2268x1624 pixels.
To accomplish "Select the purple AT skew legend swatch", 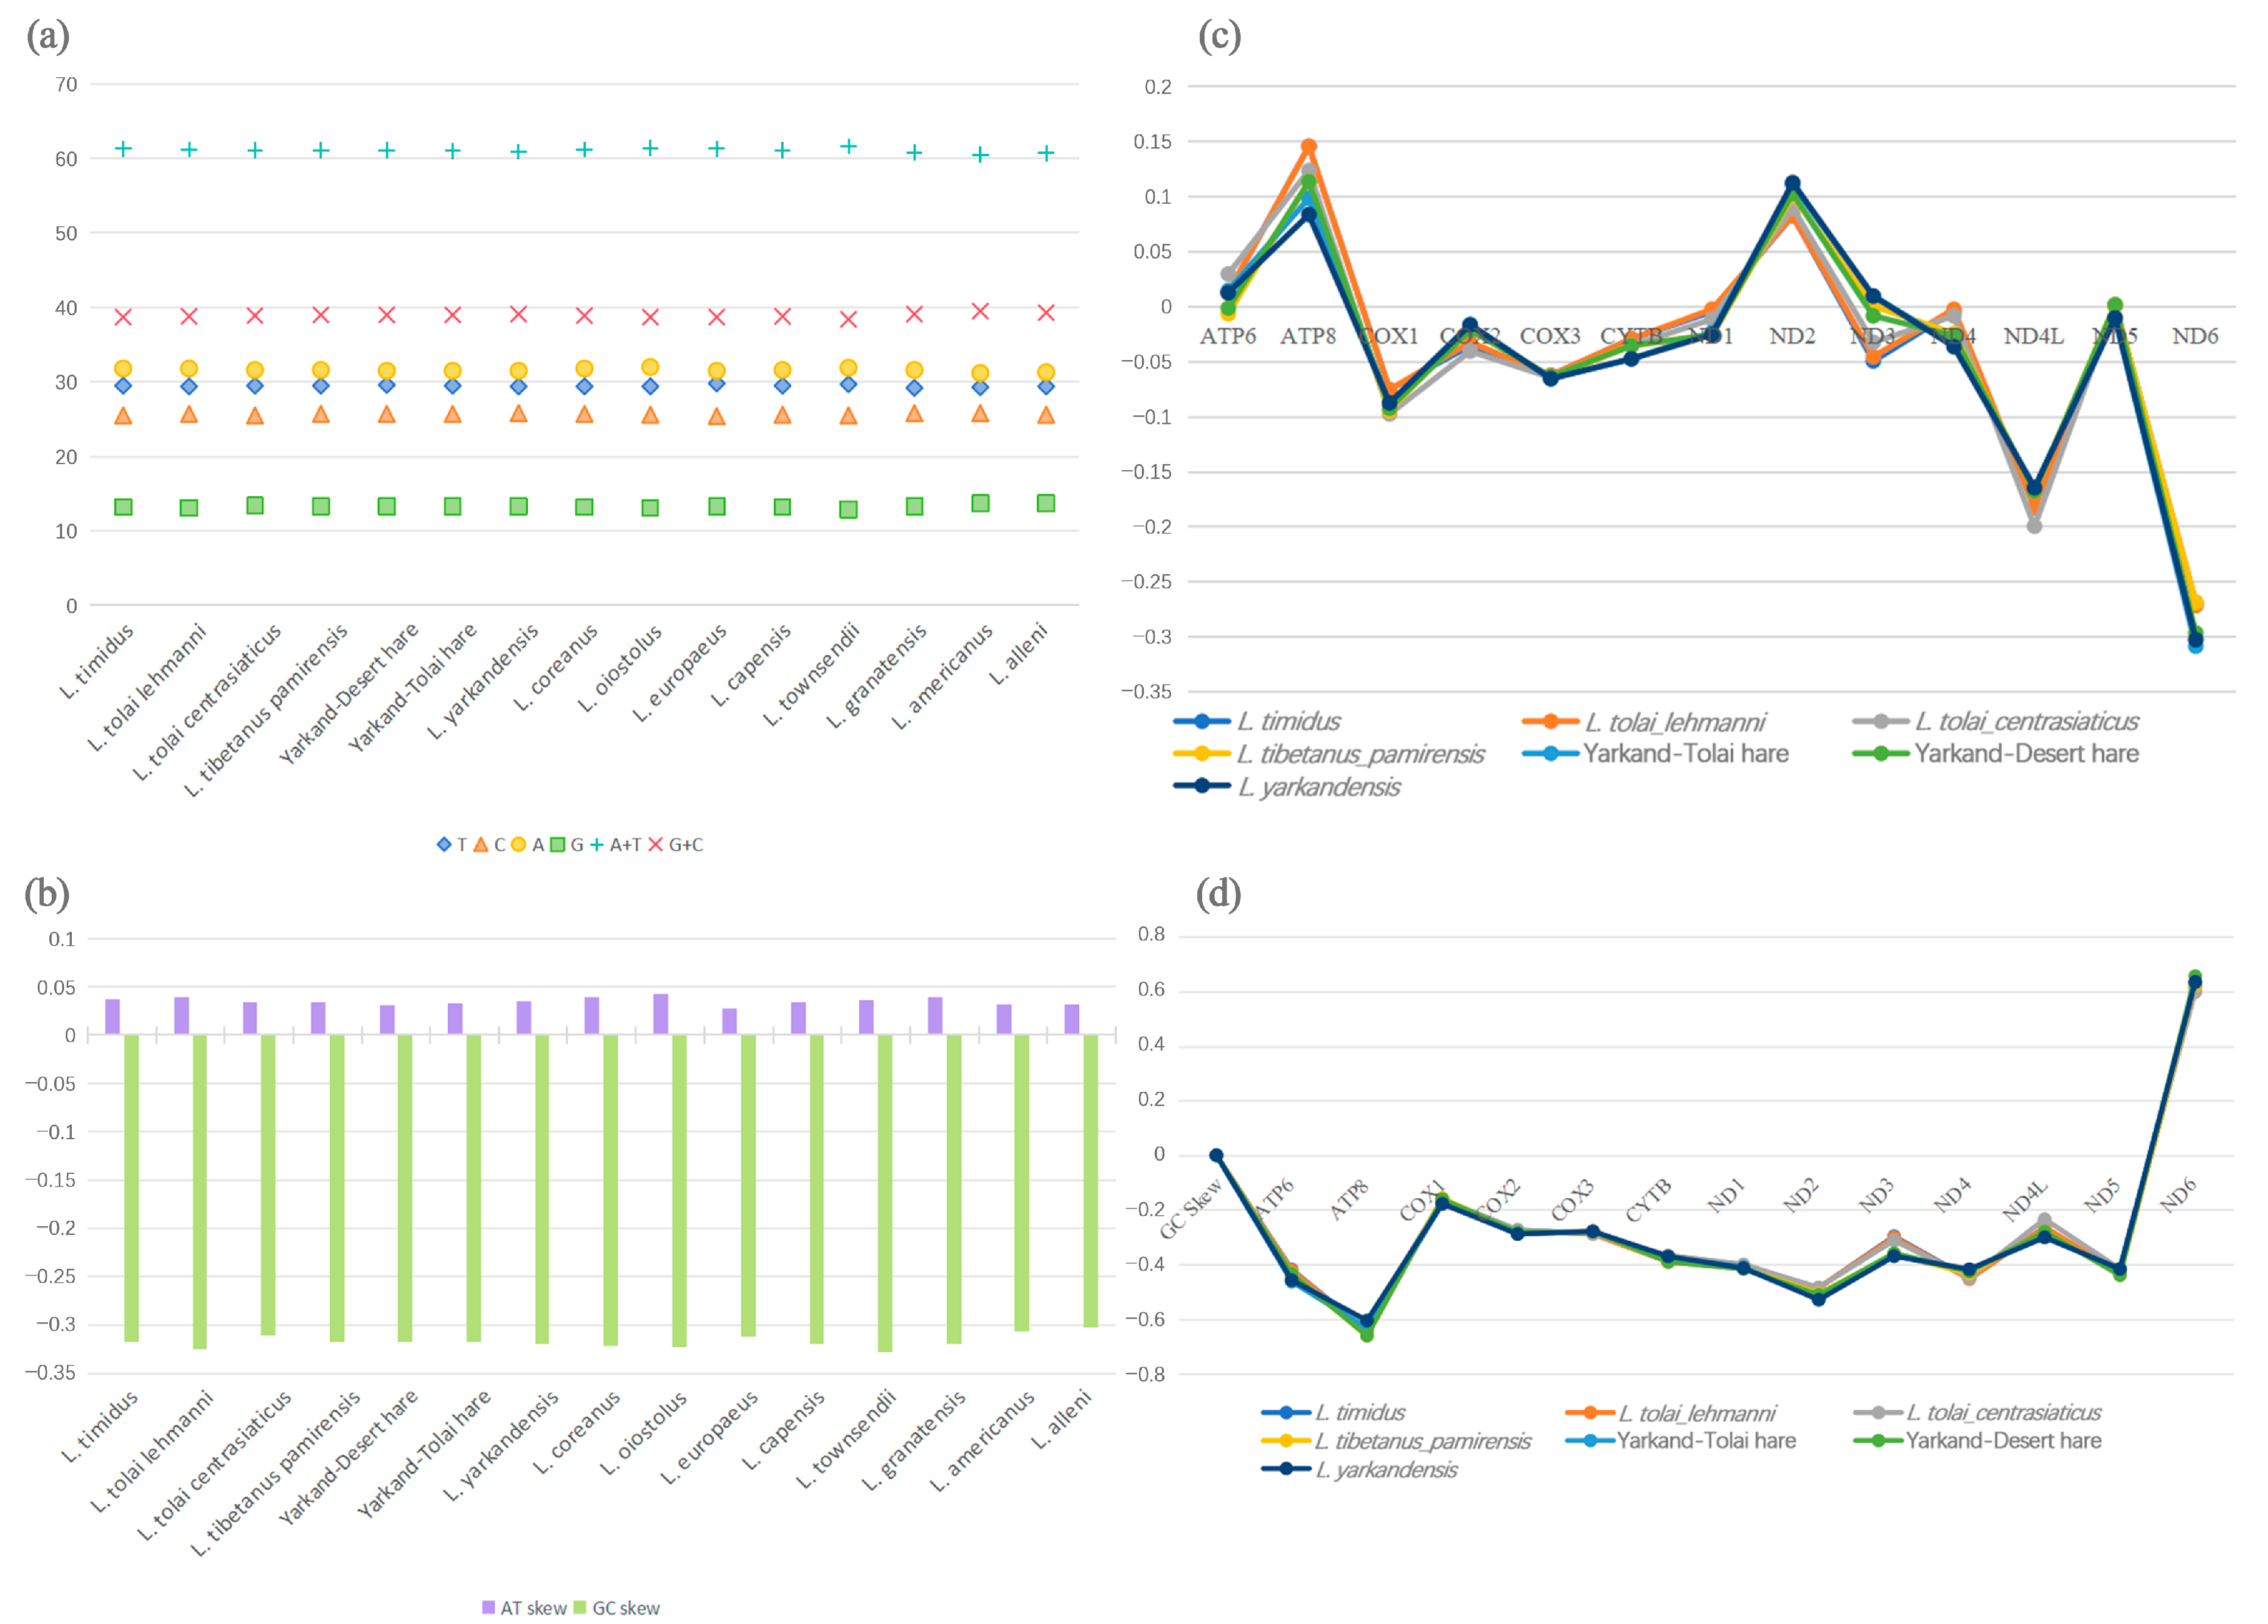I will [x=488, y=1607].
